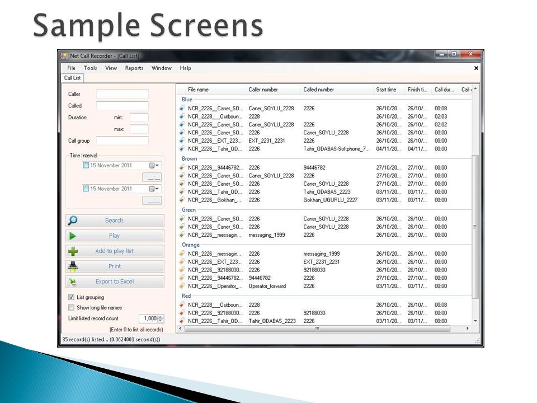Screen dimensions: 537x403
Task: Open the View menu
Action: [x=111, y=68]
